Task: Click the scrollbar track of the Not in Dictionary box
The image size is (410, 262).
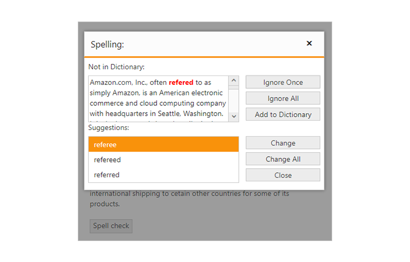Action: tap(234, 100)
